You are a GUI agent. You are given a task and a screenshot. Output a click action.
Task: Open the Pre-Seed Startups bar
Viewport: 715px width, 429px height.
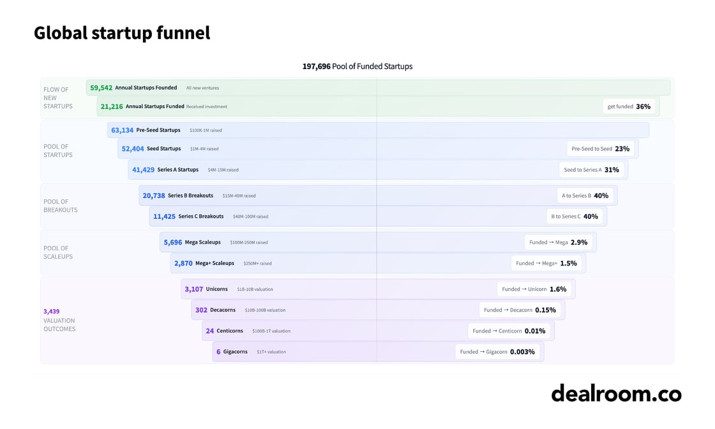coord(378,130)
